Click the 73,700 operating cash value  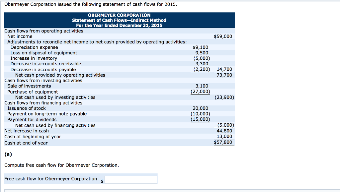coord(224,75)
